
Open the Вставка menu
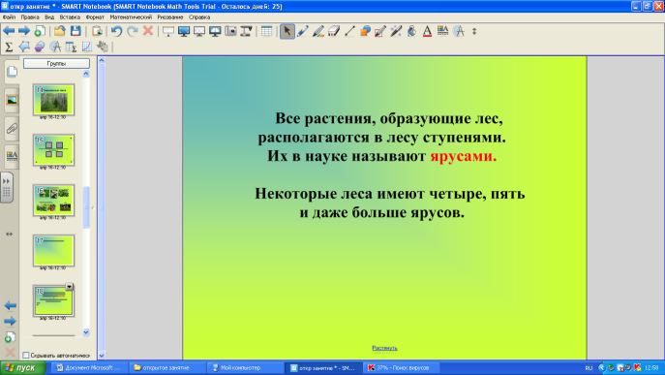70,17
